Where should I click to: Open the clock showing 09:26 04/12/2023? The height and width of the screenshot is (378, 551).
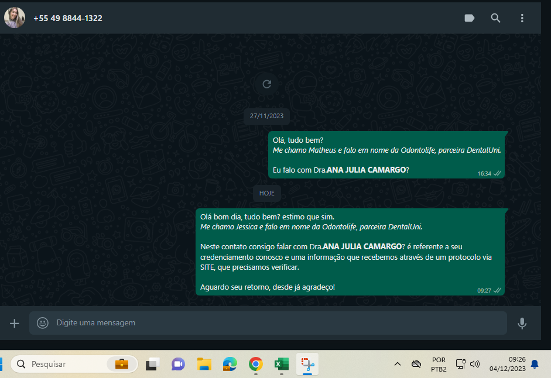pos(508,364)
